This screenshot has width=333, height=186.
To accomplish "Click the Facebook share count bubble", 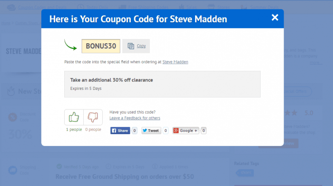I will tap(135, 131).
